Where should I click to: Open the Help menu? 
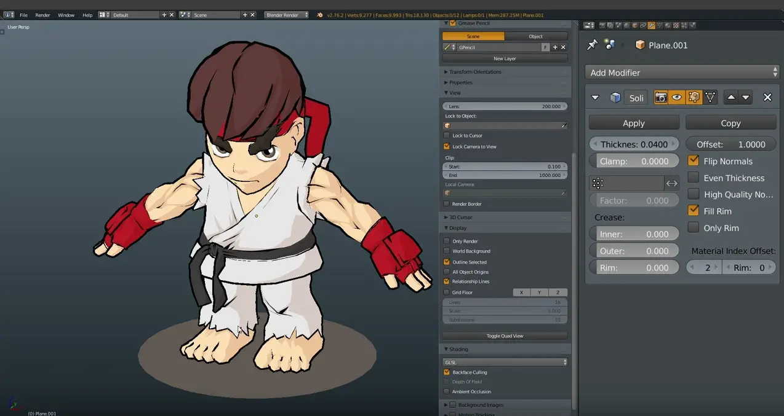tap(87, 15)
